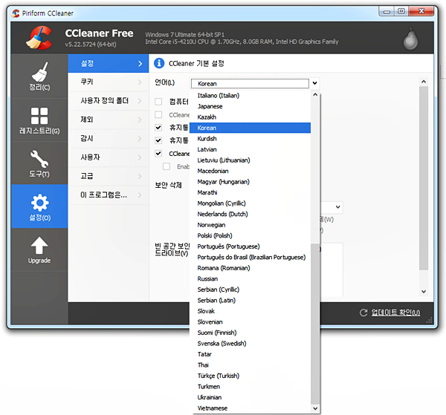Screen dimensions: 446x415
Task: Select the 감시 monitoring tab
Action: pos(109,138)
